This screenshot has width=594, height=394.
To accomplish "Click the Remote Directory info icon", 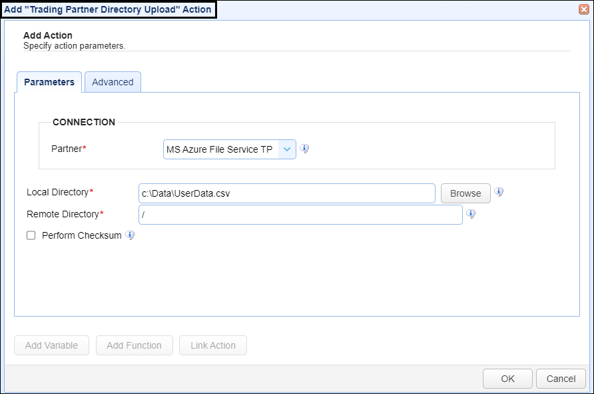I will [x=471, y=214].
